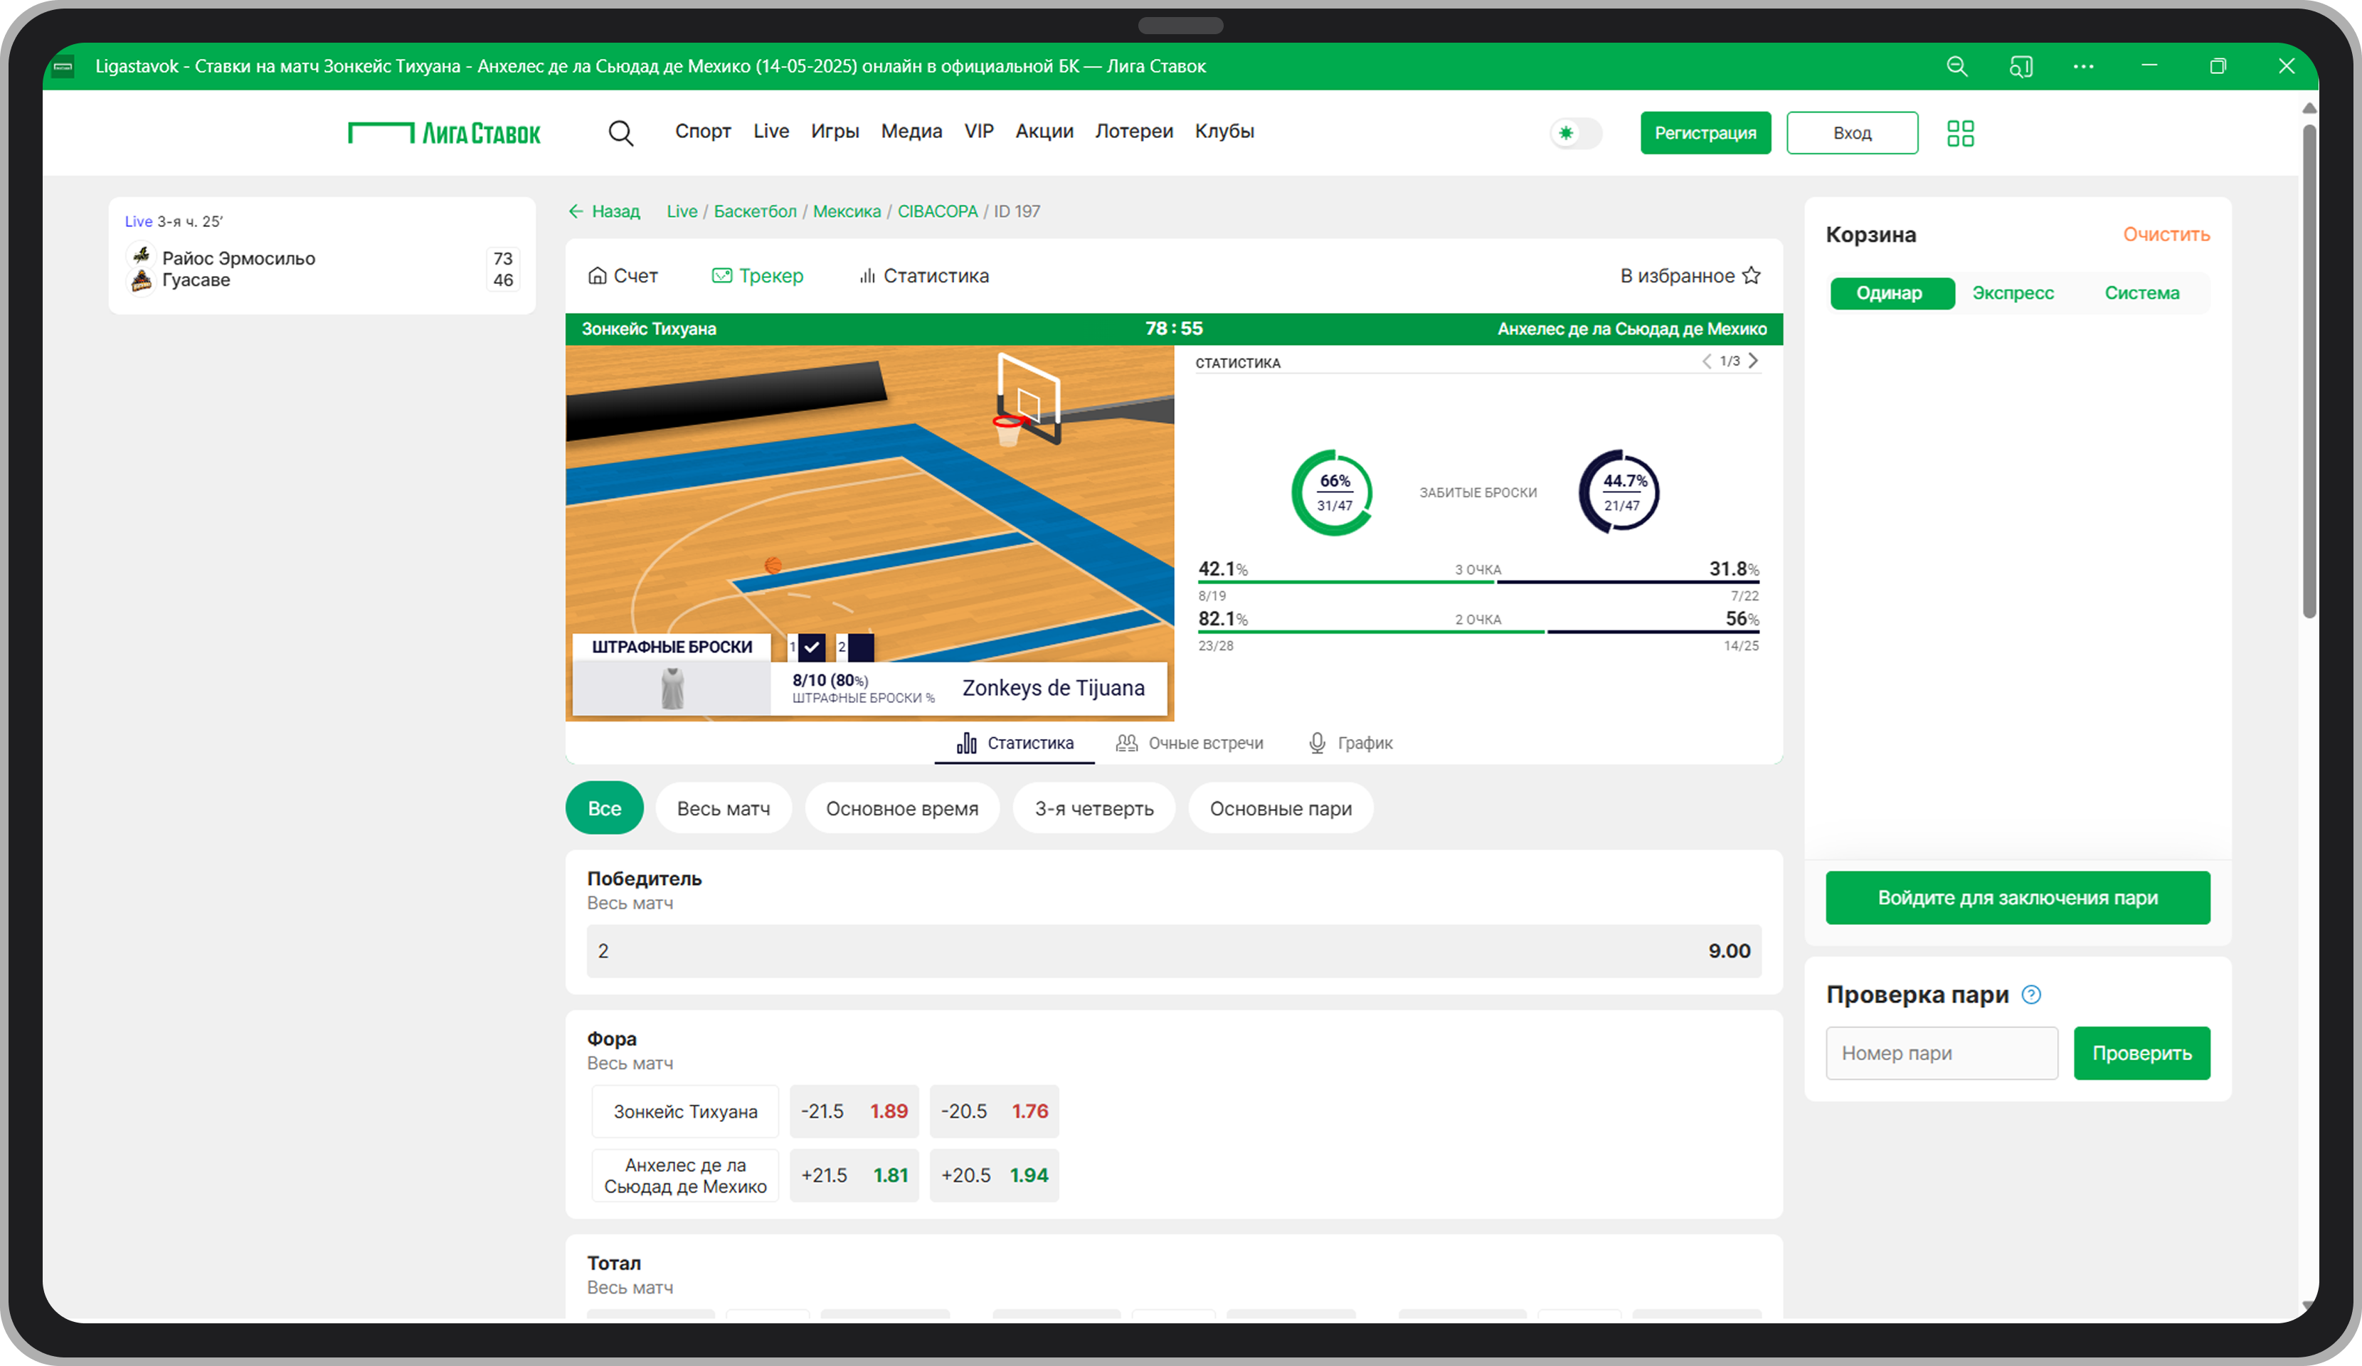The width and height of the screenshot is (2362, 1366).
Task: Open the grid apps menu icon
Action: click(x=1960, y=133)
